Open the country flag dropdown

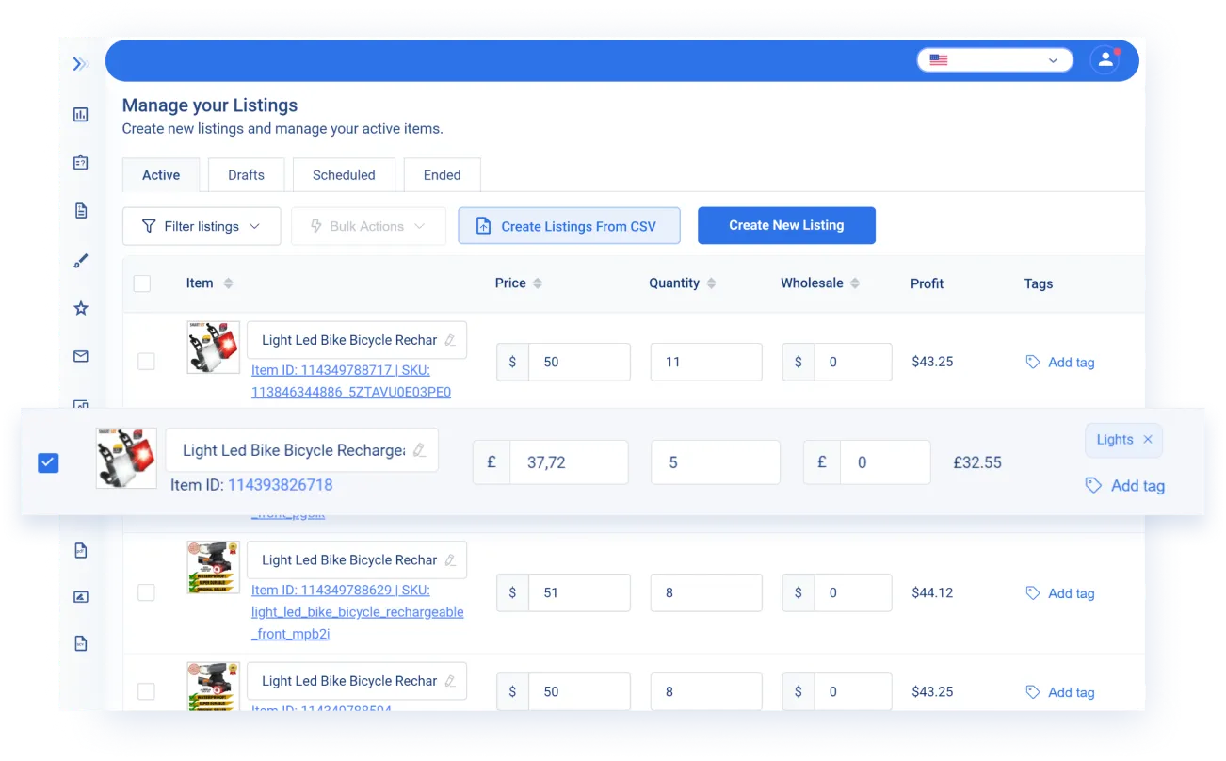[x=994, y=60]
